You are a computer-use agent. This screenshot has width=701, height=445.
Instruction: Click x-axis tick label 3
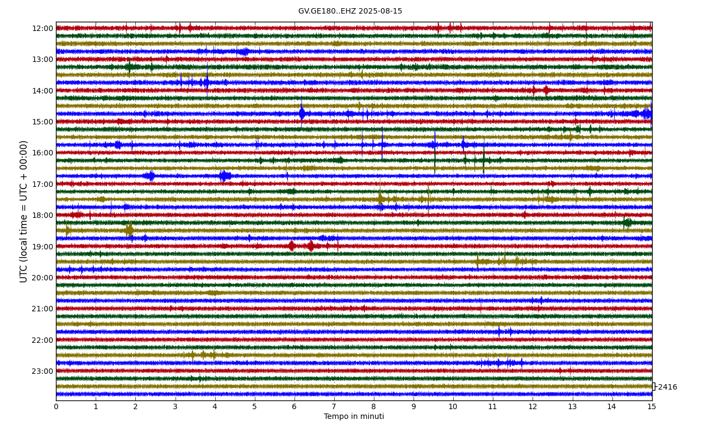[175, 406]
